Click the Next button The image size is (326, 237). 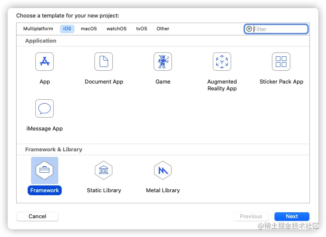tap(292, 217)
